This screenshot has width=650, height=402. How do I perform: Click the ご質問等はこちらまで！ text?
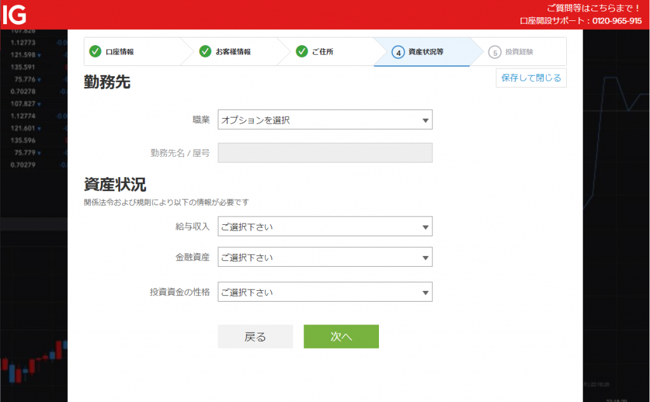click(x=594, y=8)
